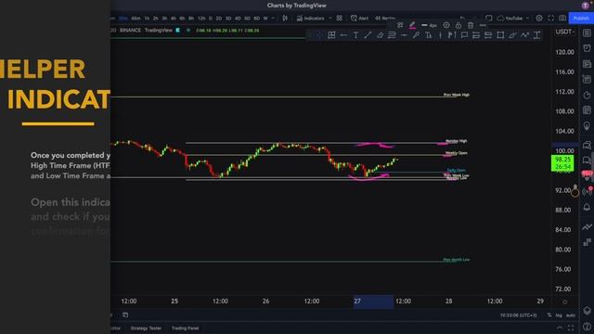Toggle percent scale

(549, 315)
